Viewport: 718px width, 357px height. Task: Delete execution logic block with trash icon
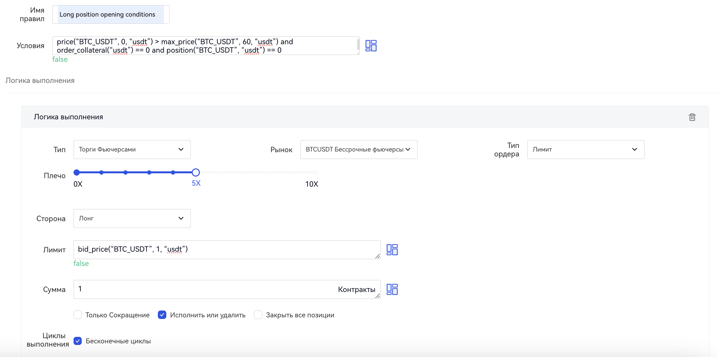point(692,117)
